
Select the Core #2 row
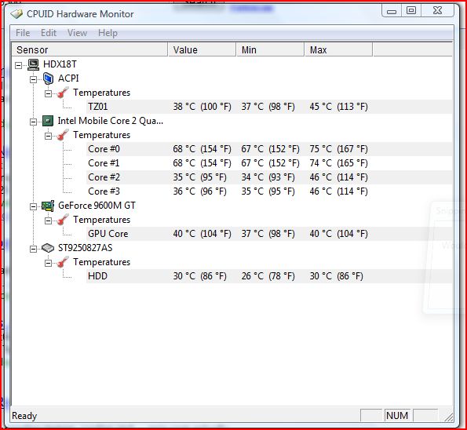pyautogui.click(x=269, y=177)
